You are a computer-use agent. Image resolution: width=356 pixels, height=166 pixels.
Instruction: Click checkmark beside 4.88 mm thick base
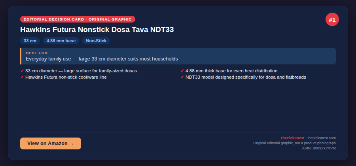coord(182,71)
